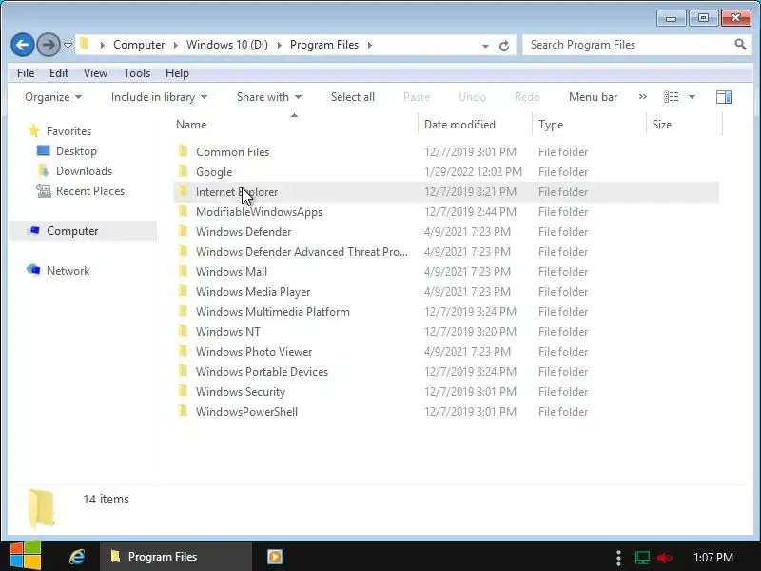Select the Windows Defender folder icon
Viewport: 761px width, 571px height.
[183, 231]
